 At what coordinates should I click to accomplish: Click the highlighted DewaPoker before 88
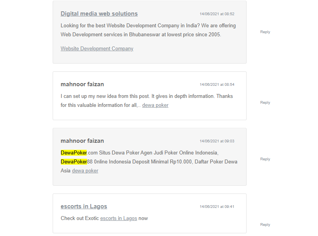[x=74, y=161]
